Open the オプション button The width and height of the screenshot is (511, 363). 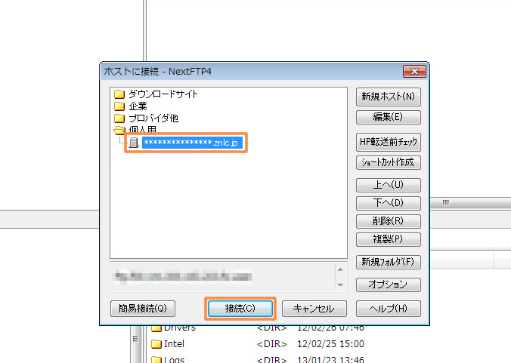(388, 285)
